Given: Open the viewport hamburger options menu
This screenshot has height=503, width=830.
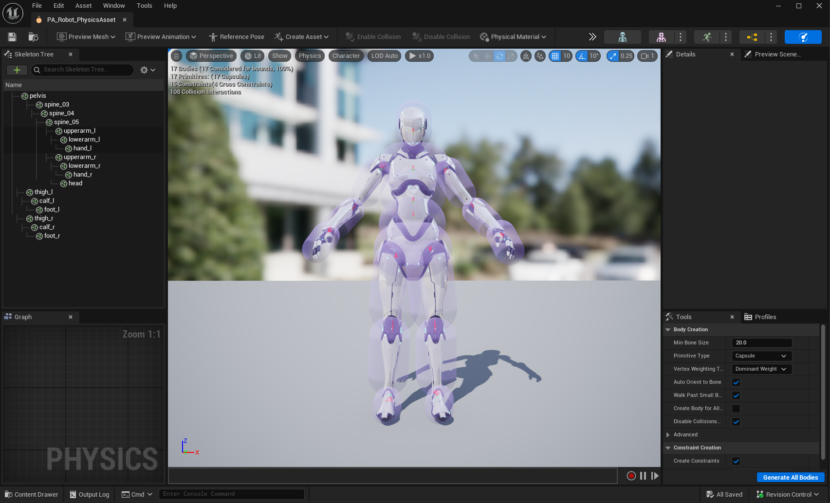Looking at the screenshot, I should (x=177, y=56).
